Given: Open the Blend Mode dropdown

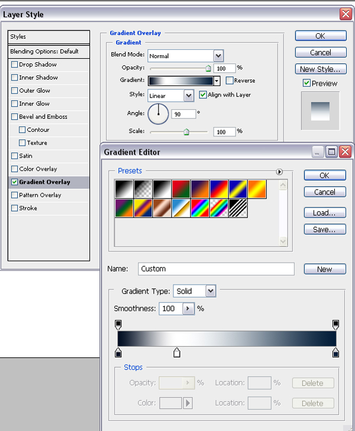Looking at the screenshot, I should [186, 56].
